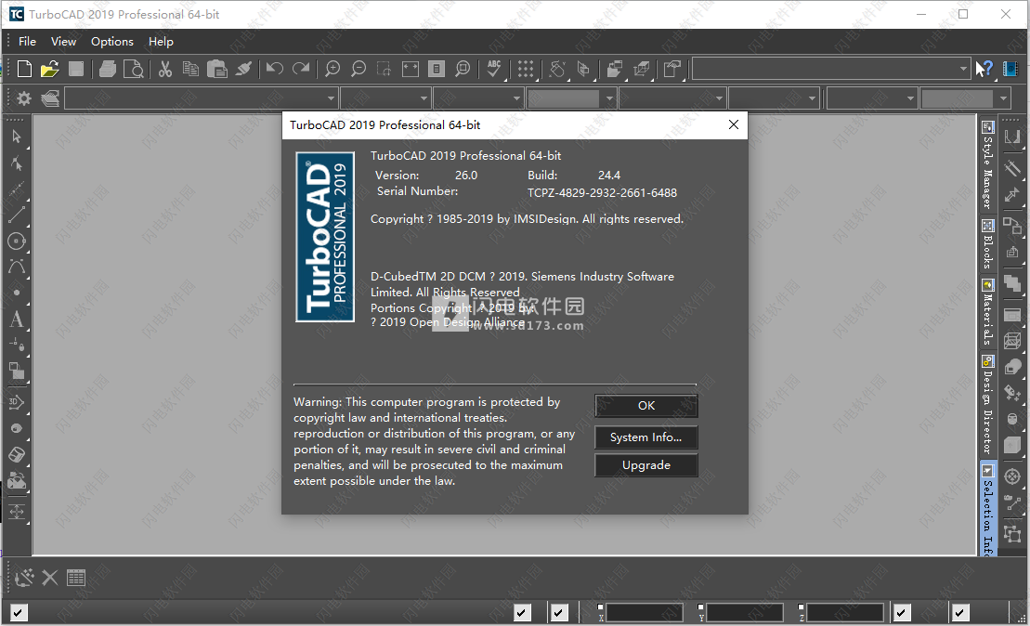Click serial number TCPZ-4829-2932-2661-6488

tap(602, 193)
